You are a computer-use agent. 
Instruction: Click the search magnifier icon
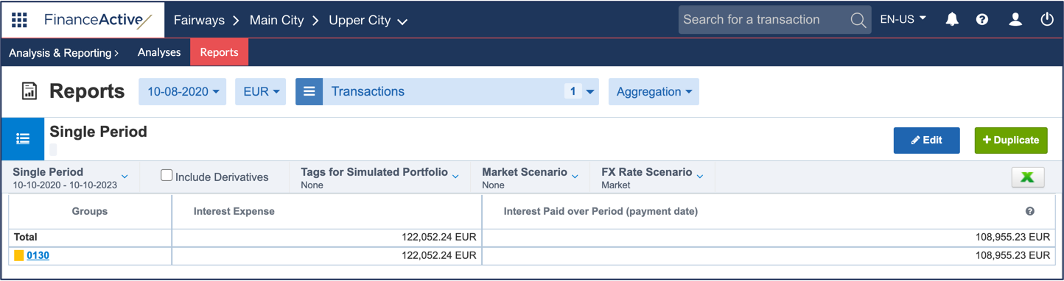click(x=858, y=20)
